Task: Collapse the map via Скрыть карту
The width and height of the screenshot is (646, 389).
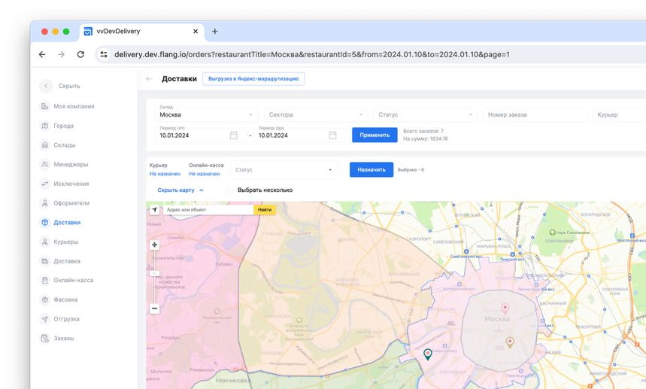Action: (180, 190)
